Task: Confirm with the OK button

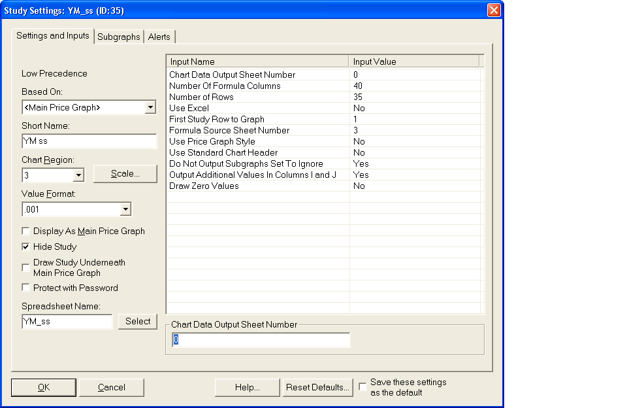Action: point(44,388)
